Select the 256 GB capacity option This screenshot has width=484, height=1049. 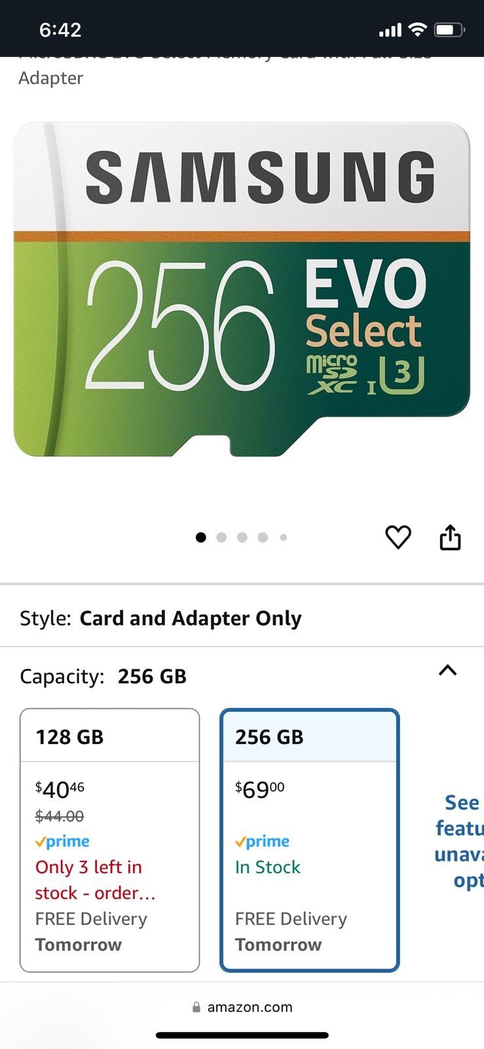[x=310, y=841]
